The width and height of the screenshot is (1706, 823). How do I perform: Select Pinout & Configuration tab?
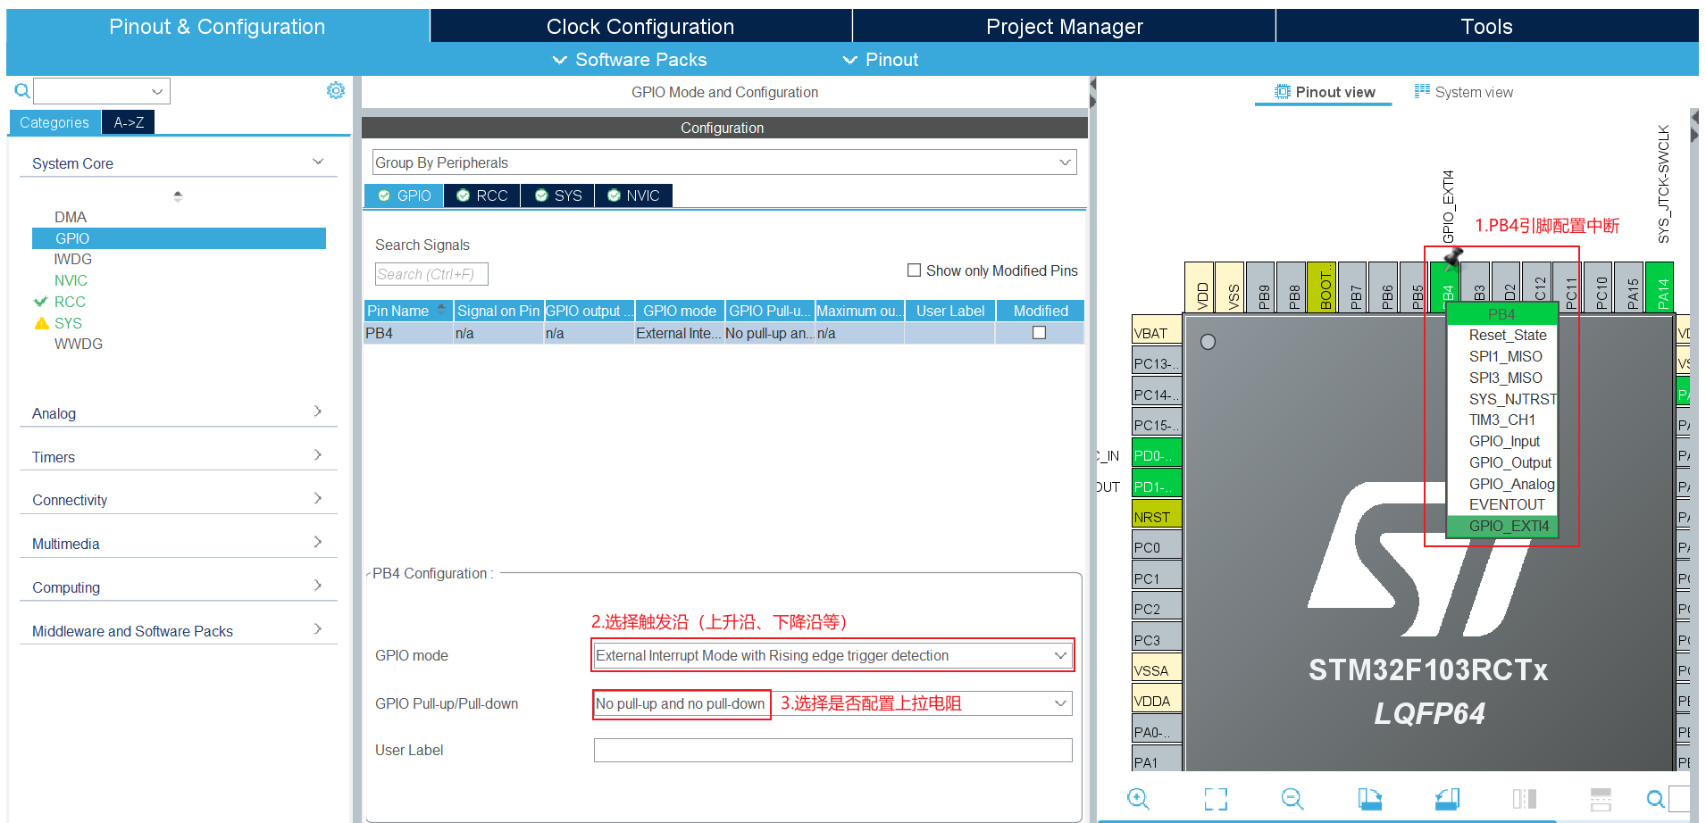click(217, 27)
